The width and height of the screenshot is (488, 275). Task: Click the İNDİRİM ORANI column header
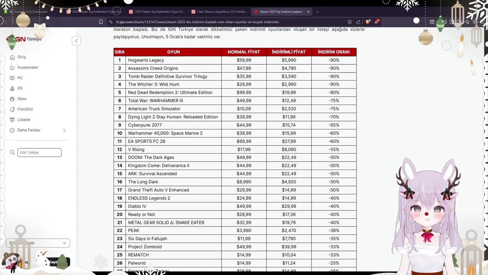coord(334,52)
